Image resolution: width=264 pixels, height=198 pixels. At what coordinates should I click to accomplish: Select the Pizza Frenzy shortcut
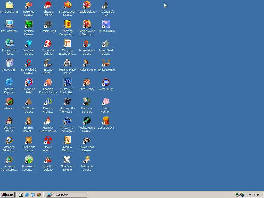coord(87,84)
